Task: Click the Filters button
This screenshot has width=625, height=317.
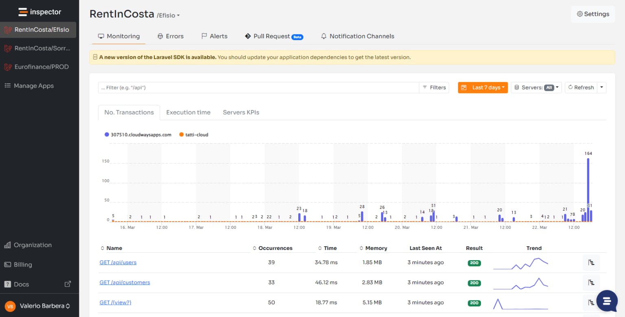Action: (x=434, y=87)
